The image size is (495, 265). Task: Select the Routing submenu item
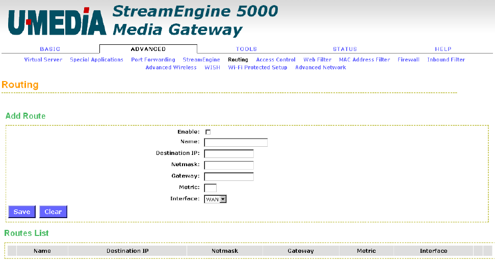click(238, 59)
